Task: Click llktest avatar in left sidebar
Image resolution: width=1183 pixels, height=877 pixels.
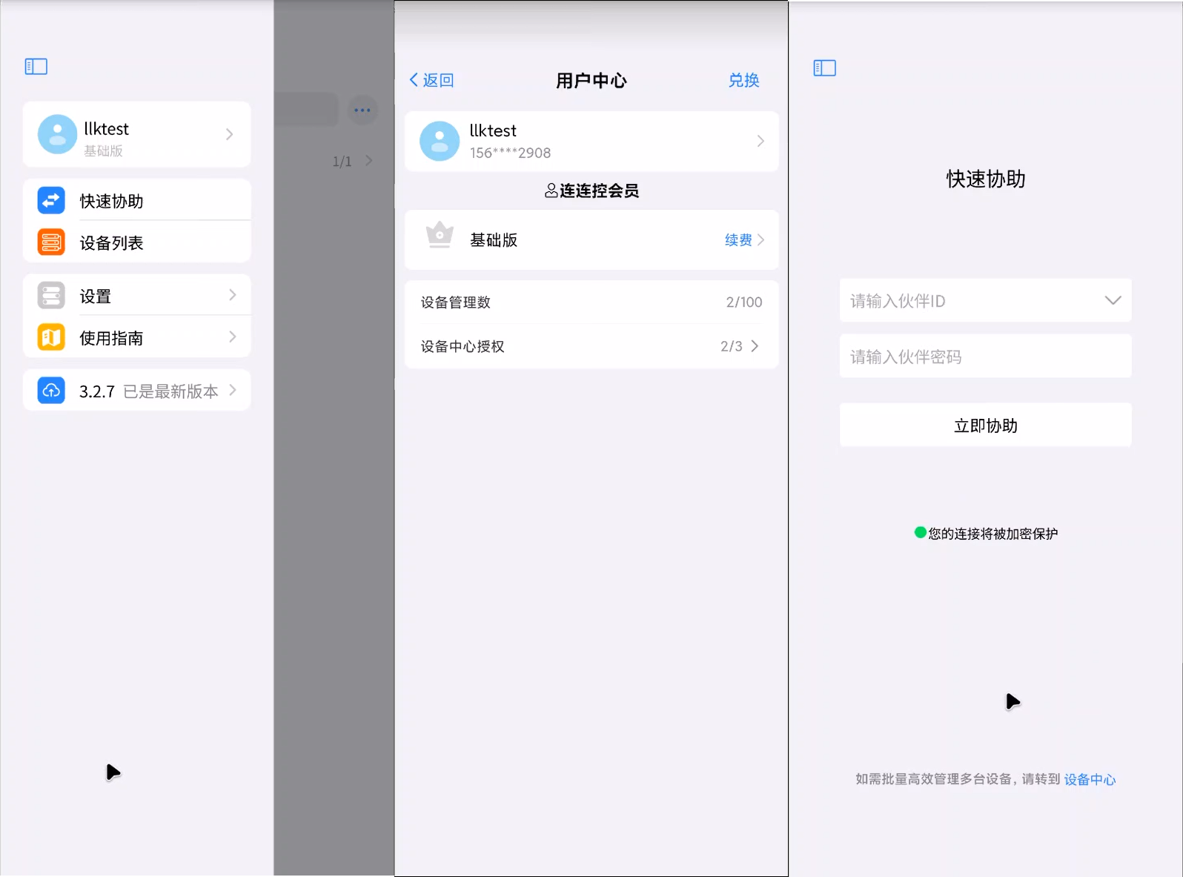Action: [x=57, y=134]
